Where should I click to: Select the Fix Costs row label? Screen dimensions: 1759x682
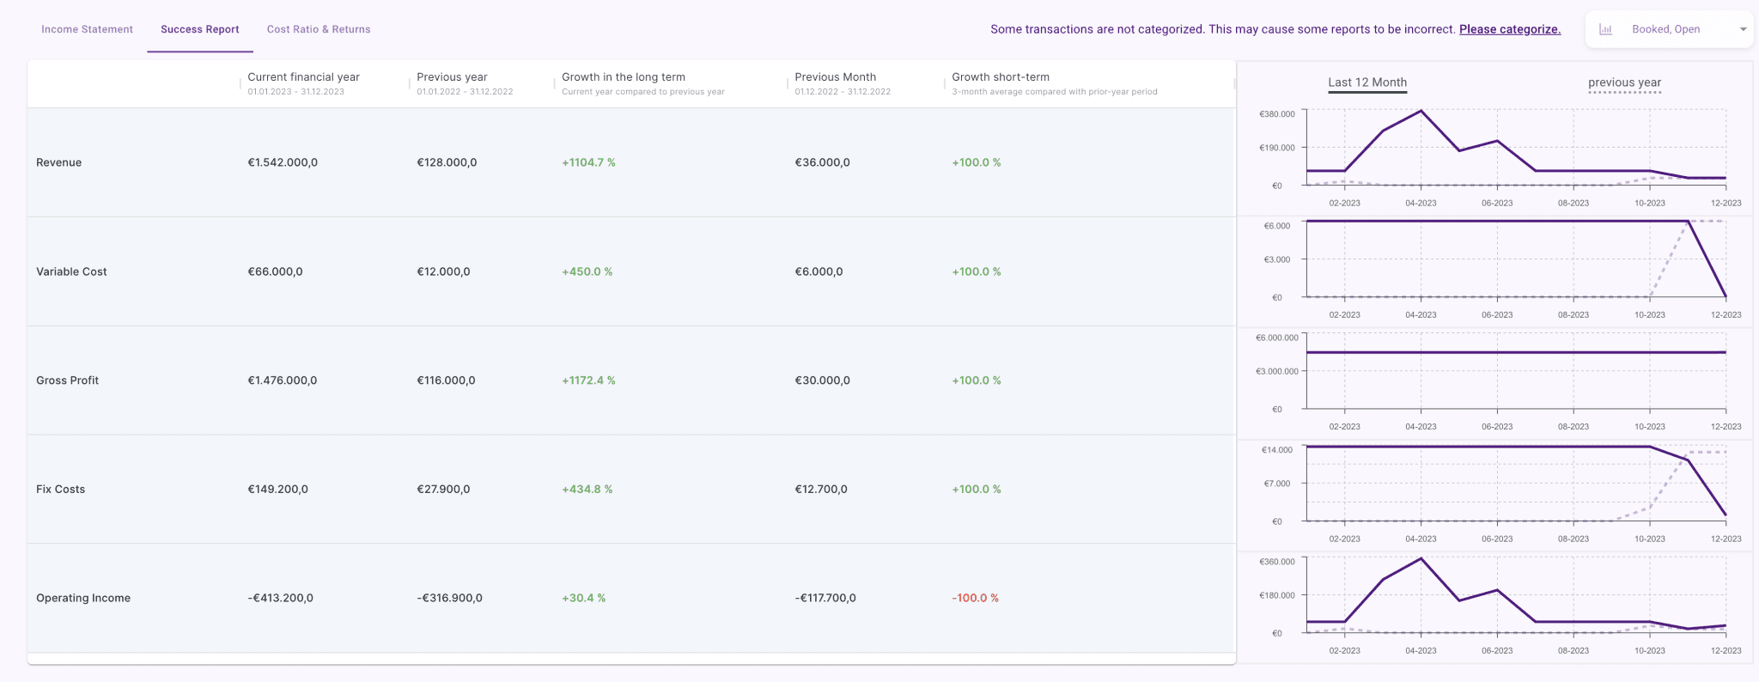click(60, 490)
